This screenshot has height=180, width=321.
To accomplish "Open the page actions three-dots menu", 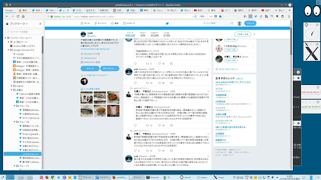I will pos(211,16).
